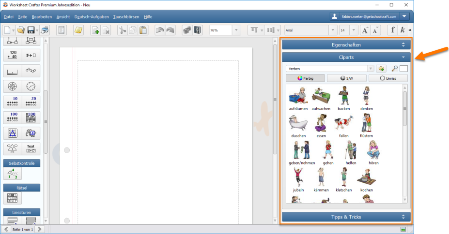Click the add clipart folder icon

pyautogui.click(x=381, y=69)
